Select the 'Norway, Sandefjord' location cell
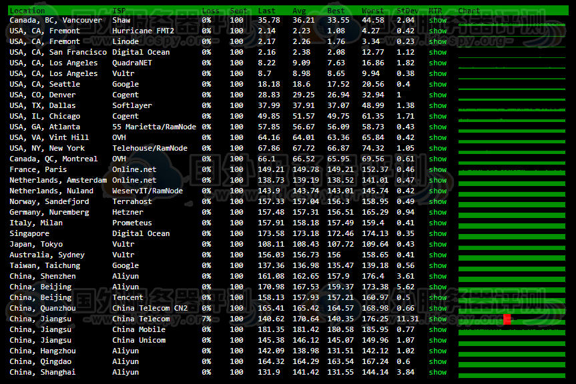The height and width of the screenshot is (384, 576). 49,201
